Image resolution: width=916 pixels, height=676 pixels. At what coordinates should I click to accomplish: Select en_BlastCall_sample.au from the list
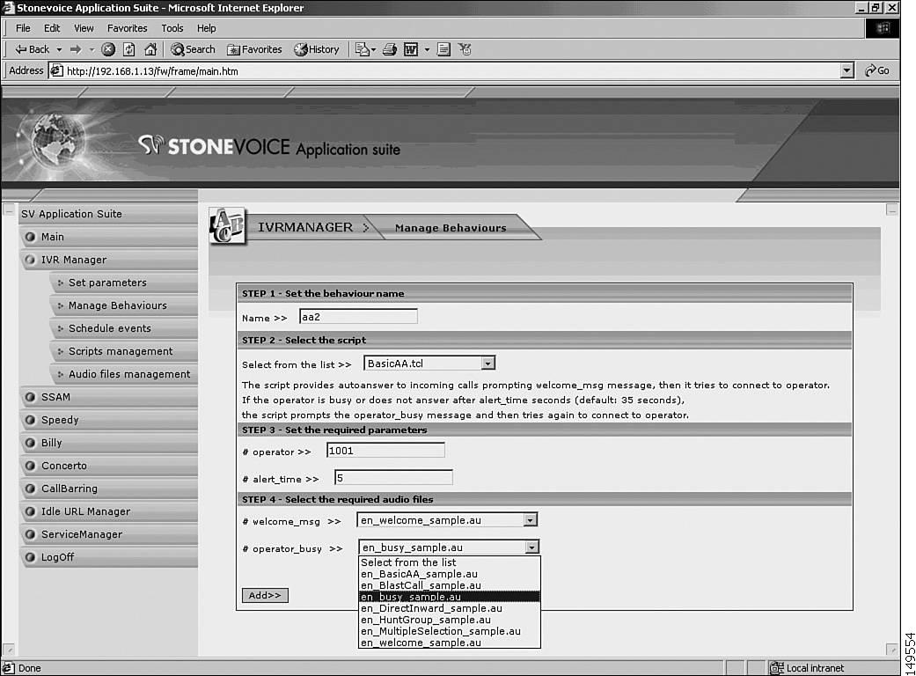point(450,585)
